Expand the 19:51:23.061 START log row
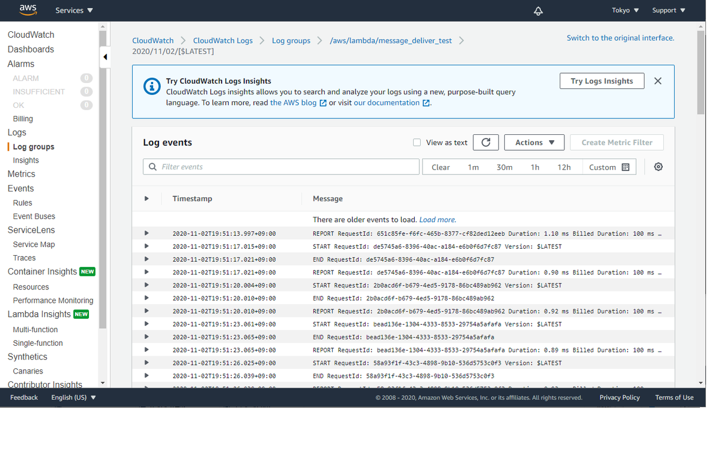This screenshot has width=707, height=466. point(147,324)
